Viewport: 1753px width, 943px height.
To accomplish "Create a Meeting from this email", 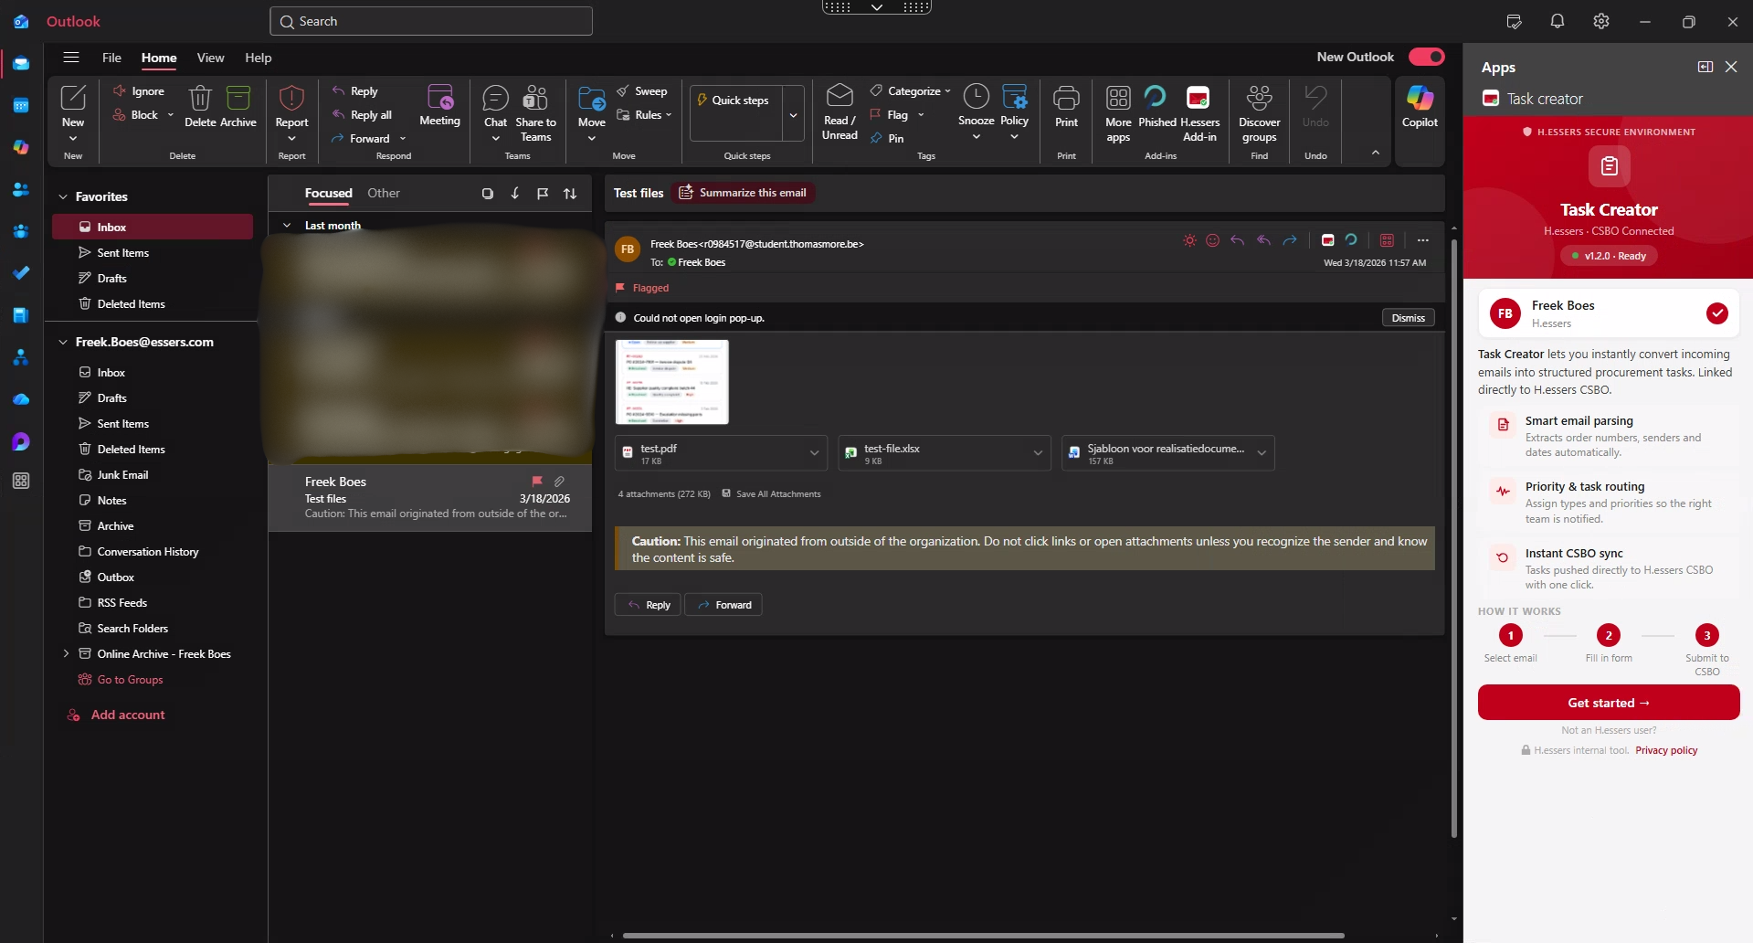I will 439,105.
